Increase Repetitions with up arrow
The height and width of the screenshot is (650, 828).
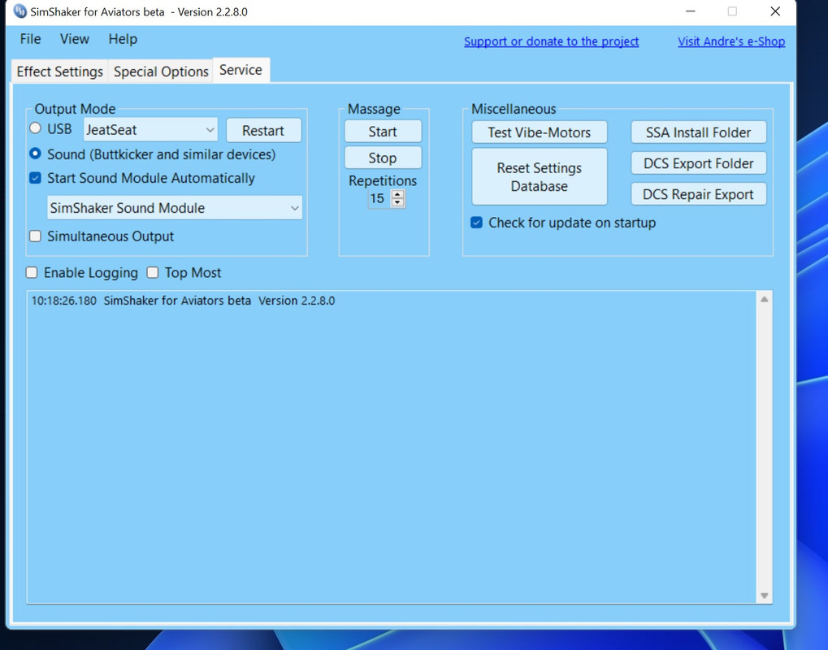point(397,194)
